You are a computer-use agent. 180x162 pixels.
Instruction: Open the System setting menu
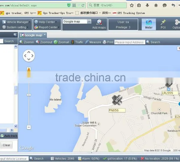15,27
